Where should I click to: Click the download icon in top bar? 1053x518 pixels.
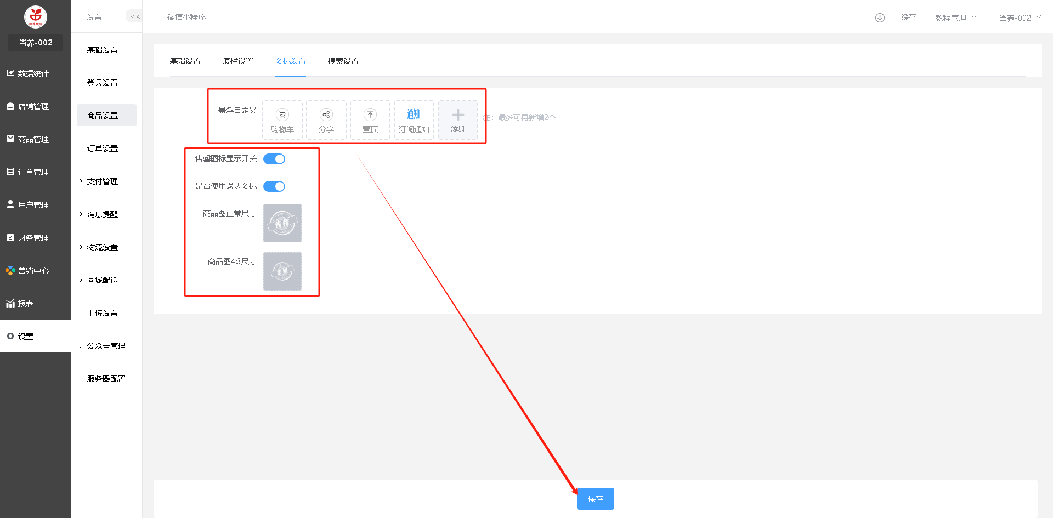[880, 18]
